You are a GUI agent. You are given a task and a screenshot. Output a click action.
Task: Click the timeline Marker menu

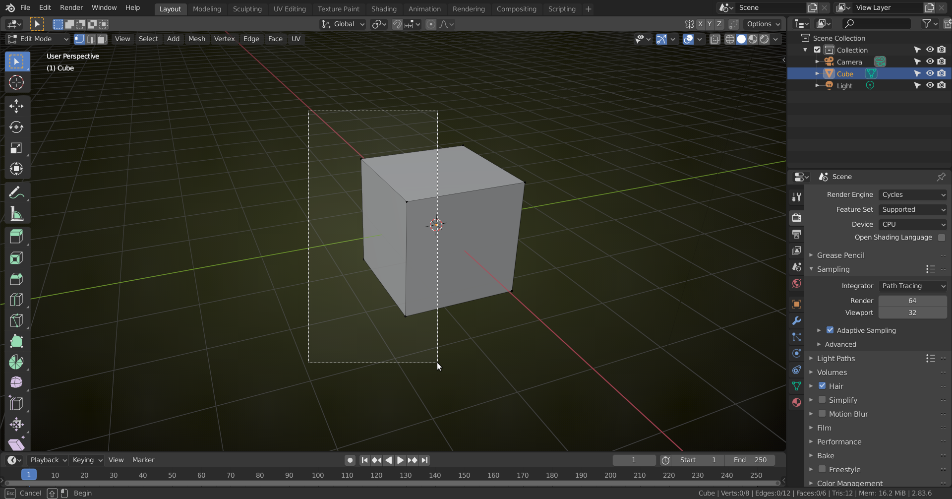pyautogui.click(x=143, y=460)
